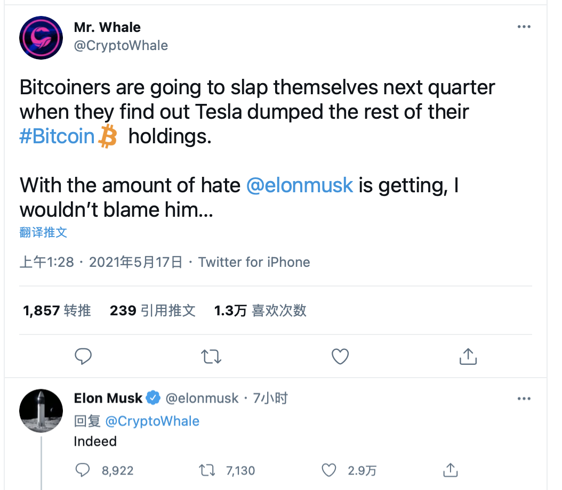Click Elon Musk's verified badge

[x=154, y=398]
